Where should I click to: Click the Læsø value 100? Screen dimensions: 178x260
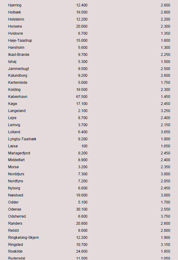pos(84,146)
